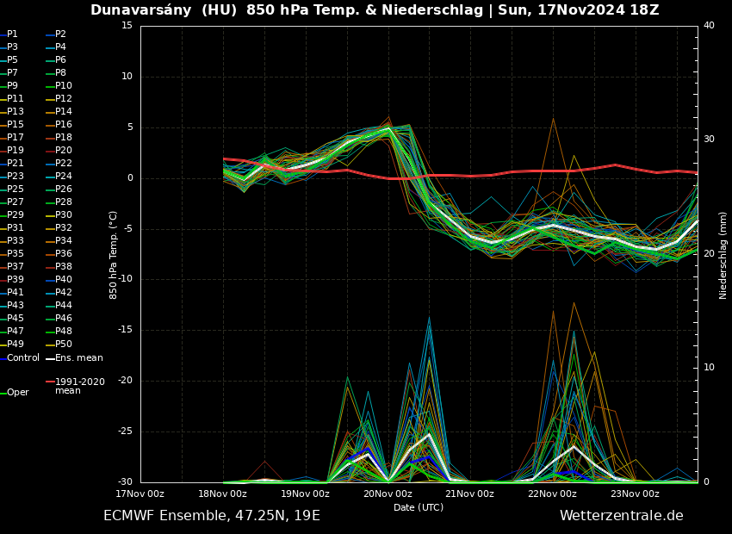Select the P50 legend entry
The width and height of the screenshot is (732, 534).
pos(64,345)
